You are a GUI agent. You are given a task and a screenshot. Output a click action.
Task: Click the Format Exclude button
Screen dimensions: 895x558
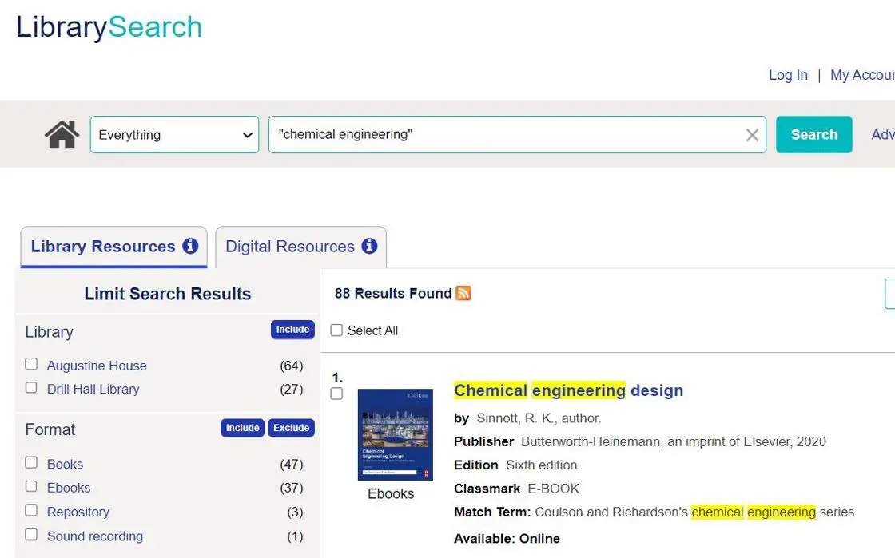tap(291, 428)
